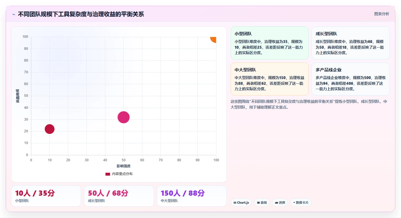Image resolution: width=401 pixels, height=218 pixels.
Task: Select the 10人 / 35分 stat card
Action: point(46,196)
